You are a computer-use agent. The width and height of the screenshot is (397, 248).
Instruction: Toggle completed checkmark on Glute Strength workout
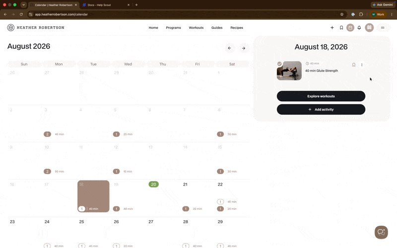(x=279, y=64)
